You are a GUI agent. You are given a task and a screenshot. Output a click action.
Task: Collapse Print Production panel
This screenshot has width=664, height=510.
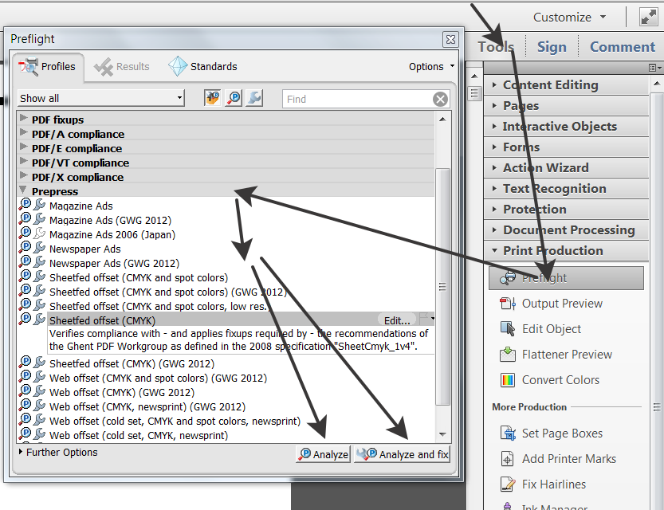pos(566,251)
